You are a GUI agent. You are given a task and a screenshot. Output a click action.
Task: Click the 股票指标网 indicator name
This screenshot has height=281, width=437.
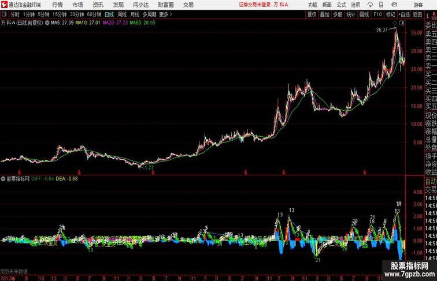click(18, 179)
